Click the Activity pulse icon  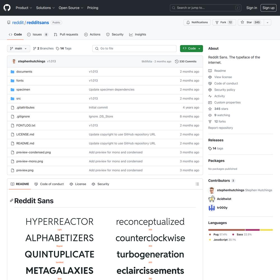coord(210,96)
